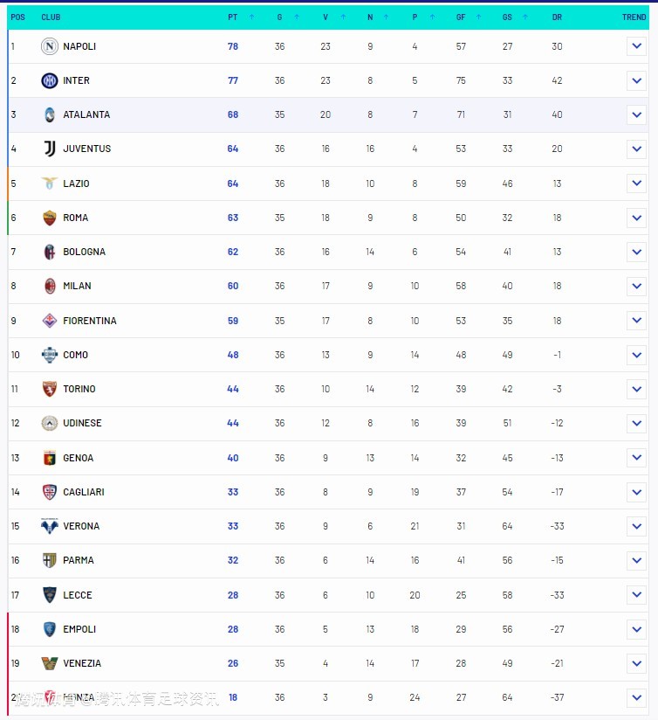Expand Empoli trend chevron
This screenshot has height=720, width=658.
point(636,629)
